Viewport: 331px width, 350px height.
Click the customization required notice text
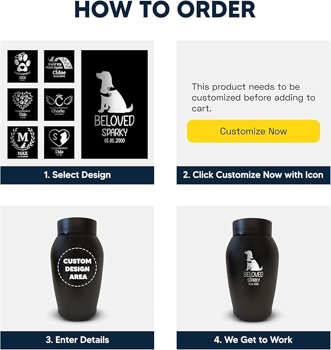pos(253,97)
